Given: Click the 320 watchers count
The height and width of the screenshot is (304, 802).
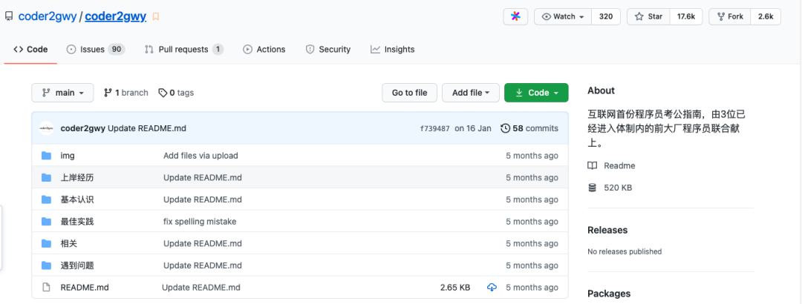Looking at the screenshot, I should (x=606, y=16).
